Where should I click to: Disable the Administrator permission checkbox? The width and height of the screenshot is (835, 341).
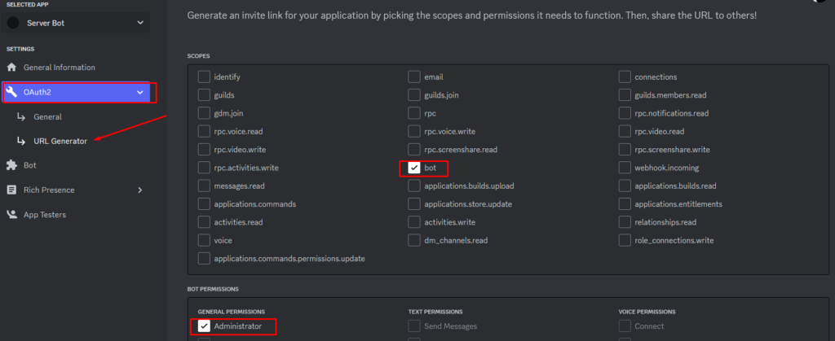point(203,326)
